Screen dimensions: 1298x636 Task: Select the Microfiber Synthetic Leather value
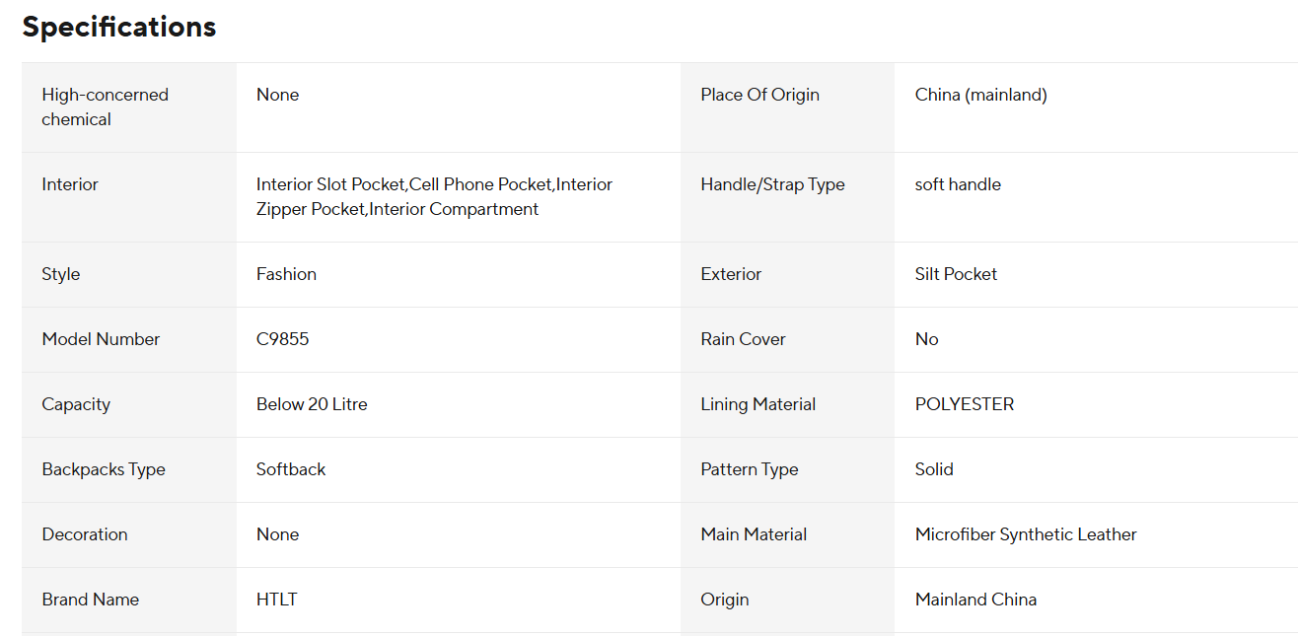1026,534
